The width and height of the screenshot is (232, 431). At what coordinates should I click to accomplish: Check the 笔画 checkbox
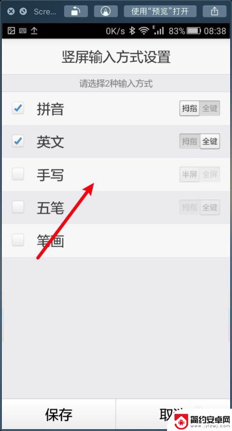click(18, 240)
